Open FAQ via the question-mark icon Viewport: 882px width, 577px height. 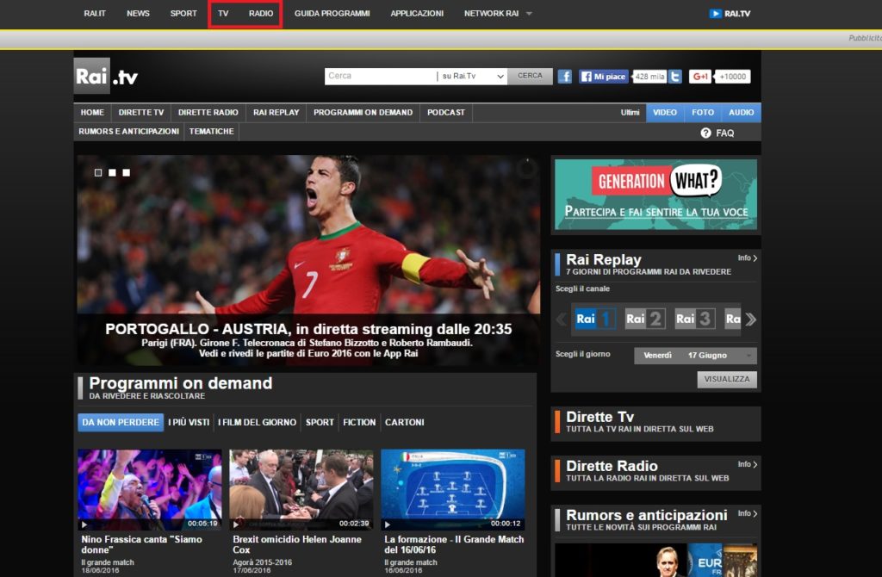705,133
